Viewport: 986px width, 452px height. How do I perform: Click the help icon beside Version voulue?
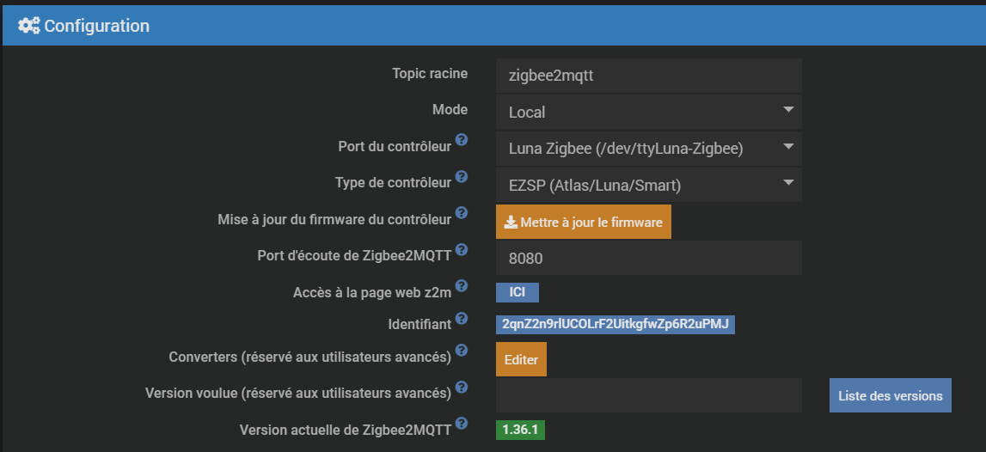461,386
